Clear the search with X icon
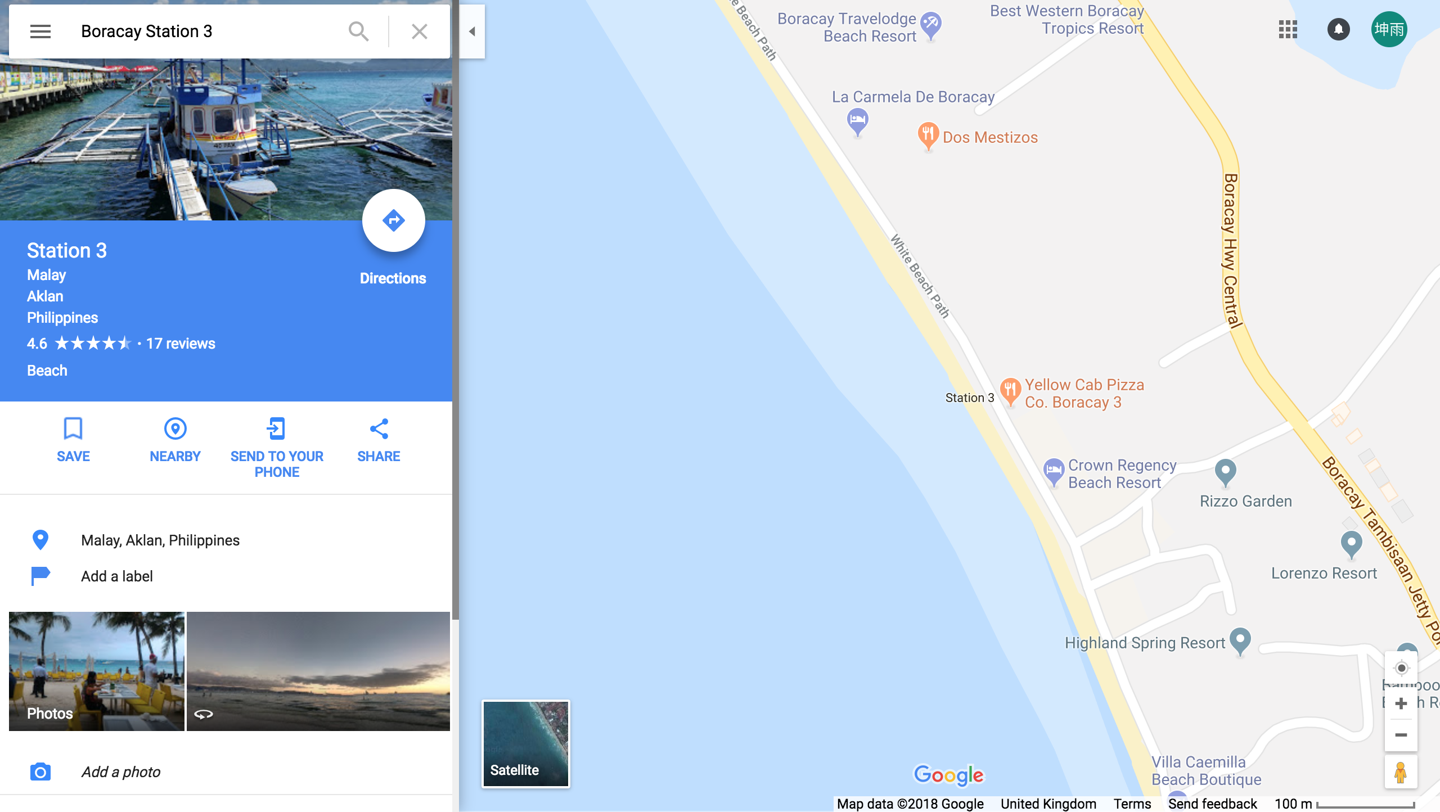The height and width of the screenshot is (812, 1440). 420,31
